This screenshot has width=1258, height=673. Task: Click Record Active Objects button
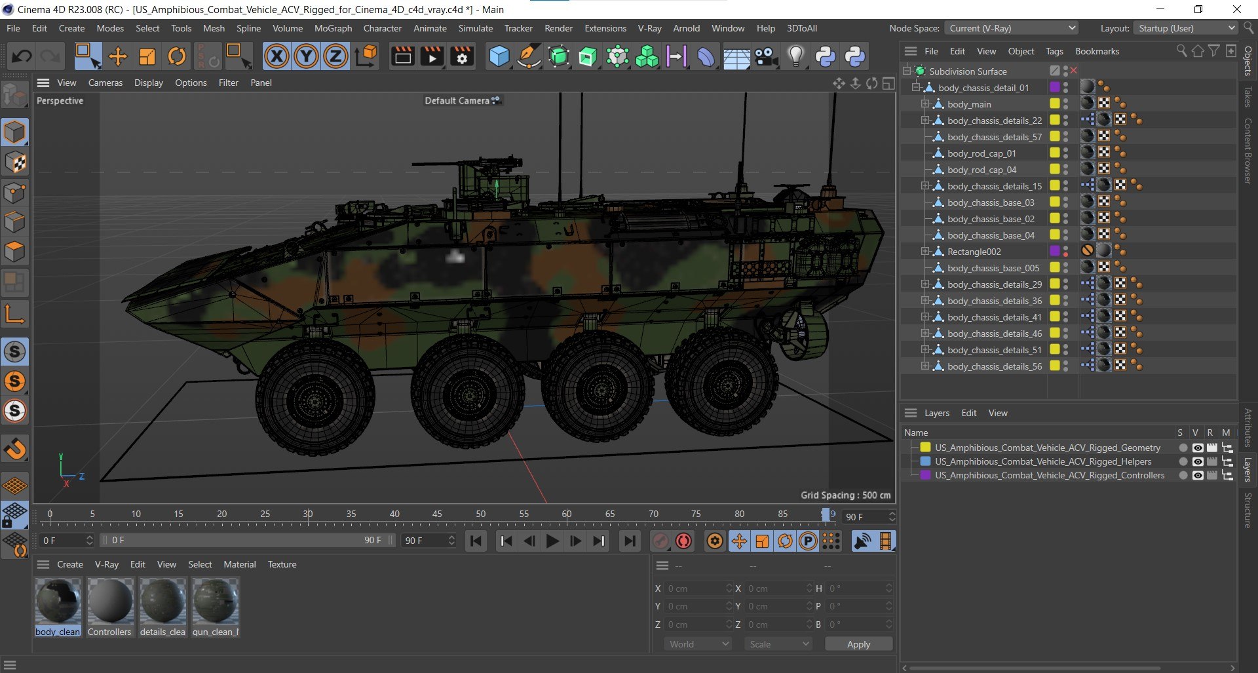point(660,541)
